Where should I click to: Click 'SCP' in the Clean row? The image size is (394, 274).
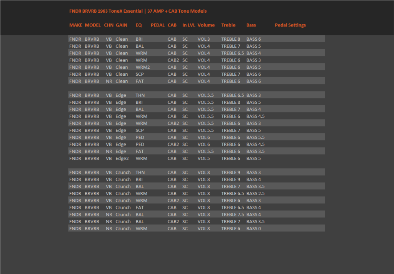click(x=140, y=74)
